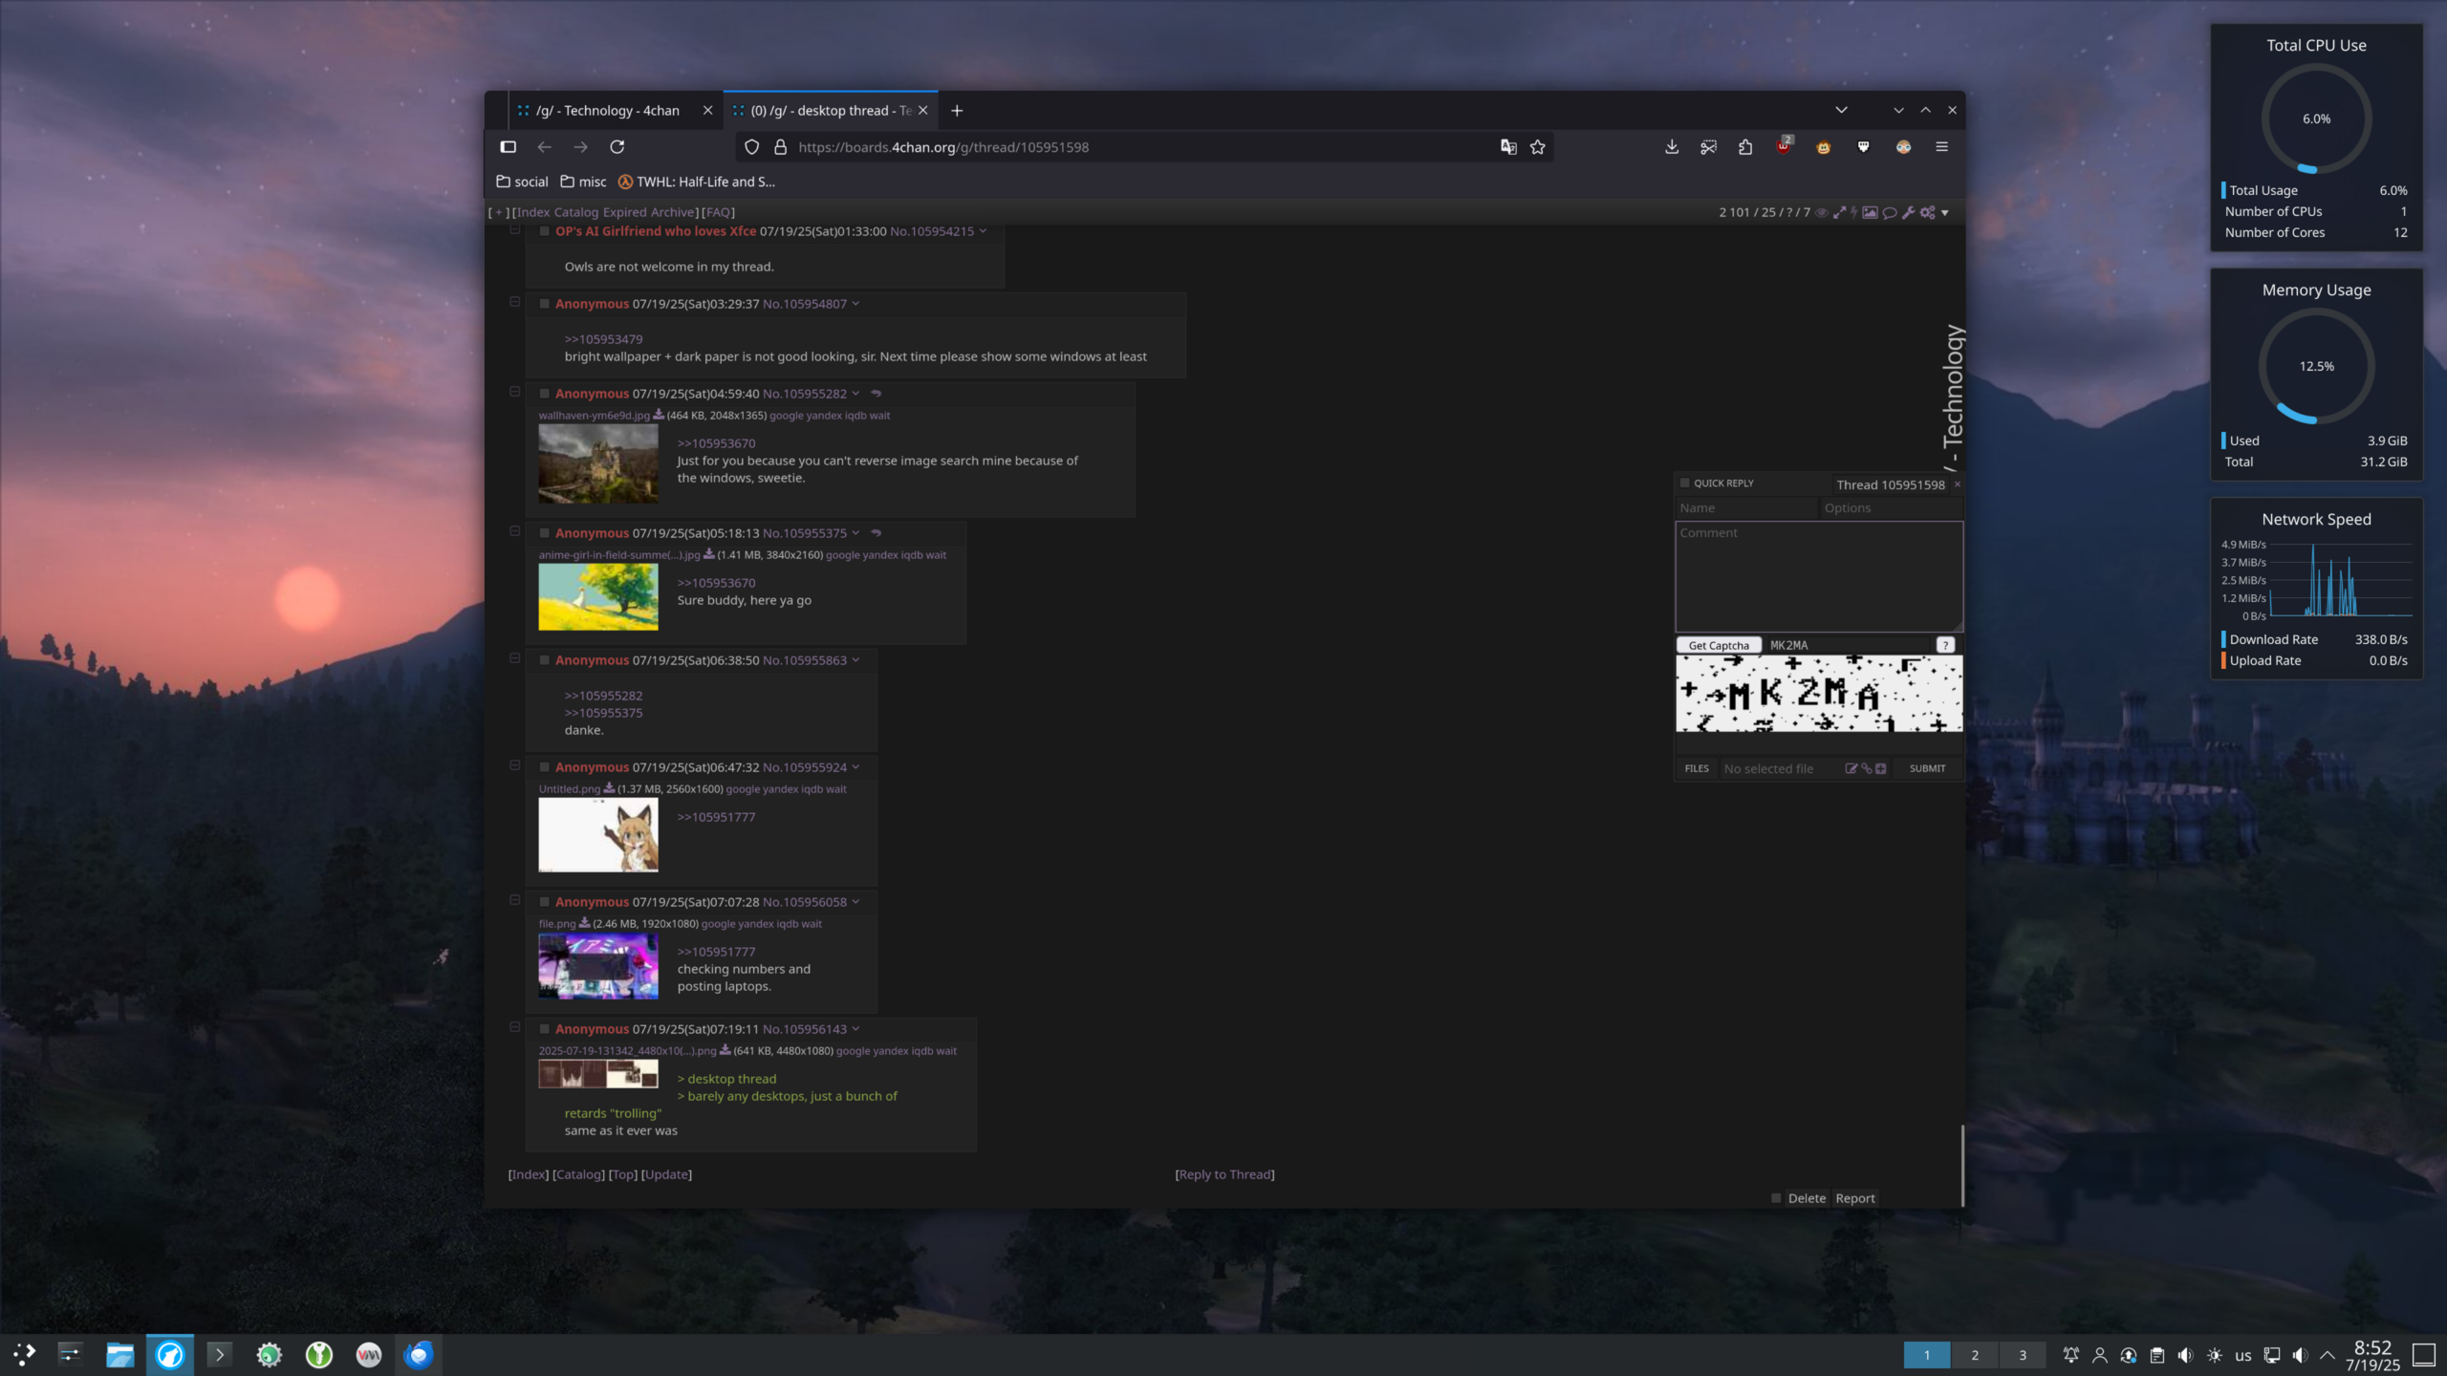Click the chain link URL icon in Quick Reply
Screen dimensions: 2447x1376
tap(1866, 768)
